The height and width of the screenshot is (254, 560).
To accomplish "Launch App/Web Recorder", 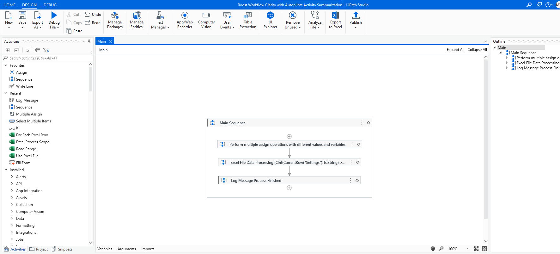I will coord(185,21).
